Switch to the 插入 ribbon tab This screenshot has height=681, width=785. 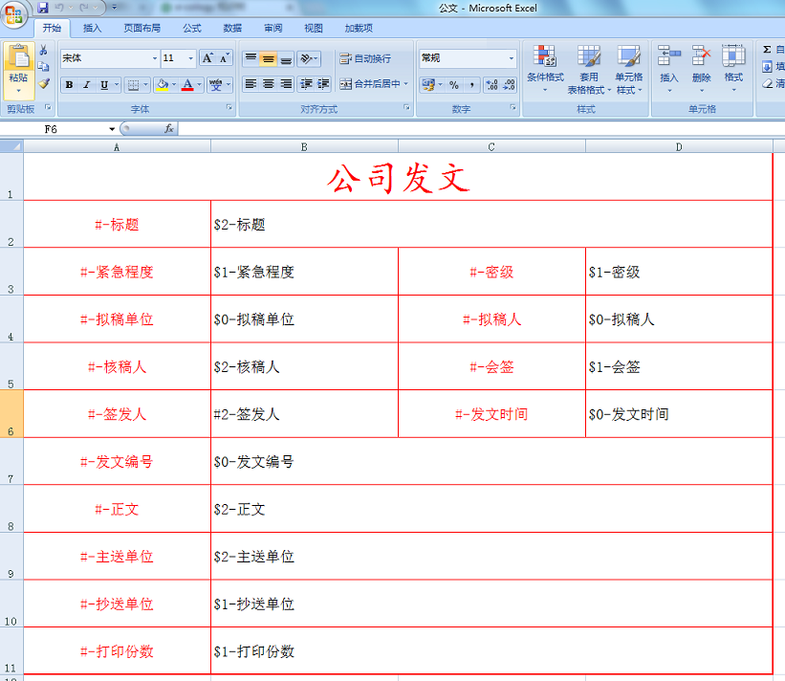[x=93, y=29]
